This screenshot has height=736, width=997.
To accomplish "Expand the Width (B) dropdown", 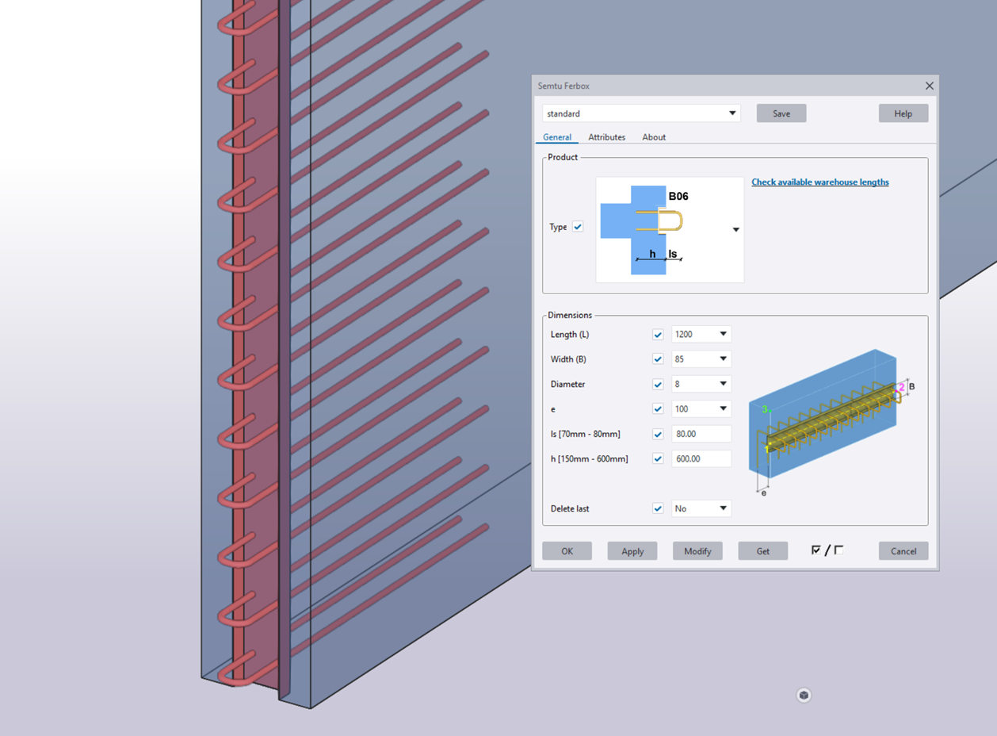I will [x=722, y=359].
